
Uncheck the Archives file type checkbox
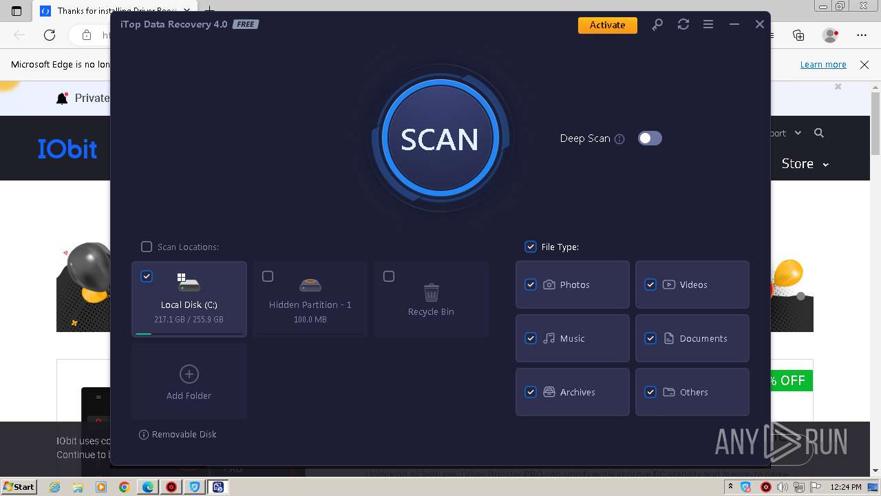[531, 392]
